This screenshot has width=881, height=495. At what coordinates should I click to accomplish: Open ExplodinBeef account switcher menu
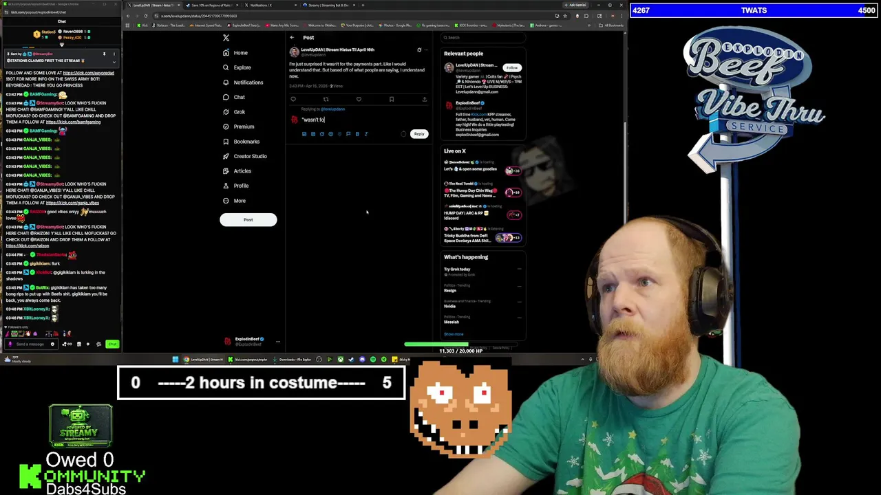278,341
